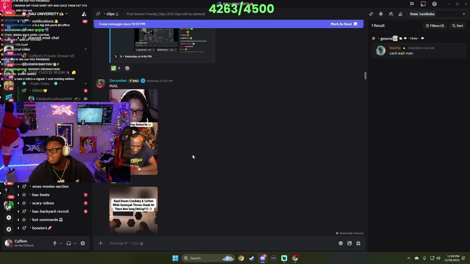Image resolution: width=470 pixels, height=264 pixels.
Task: Open notification settings bell icon
Action: (381, 14)
